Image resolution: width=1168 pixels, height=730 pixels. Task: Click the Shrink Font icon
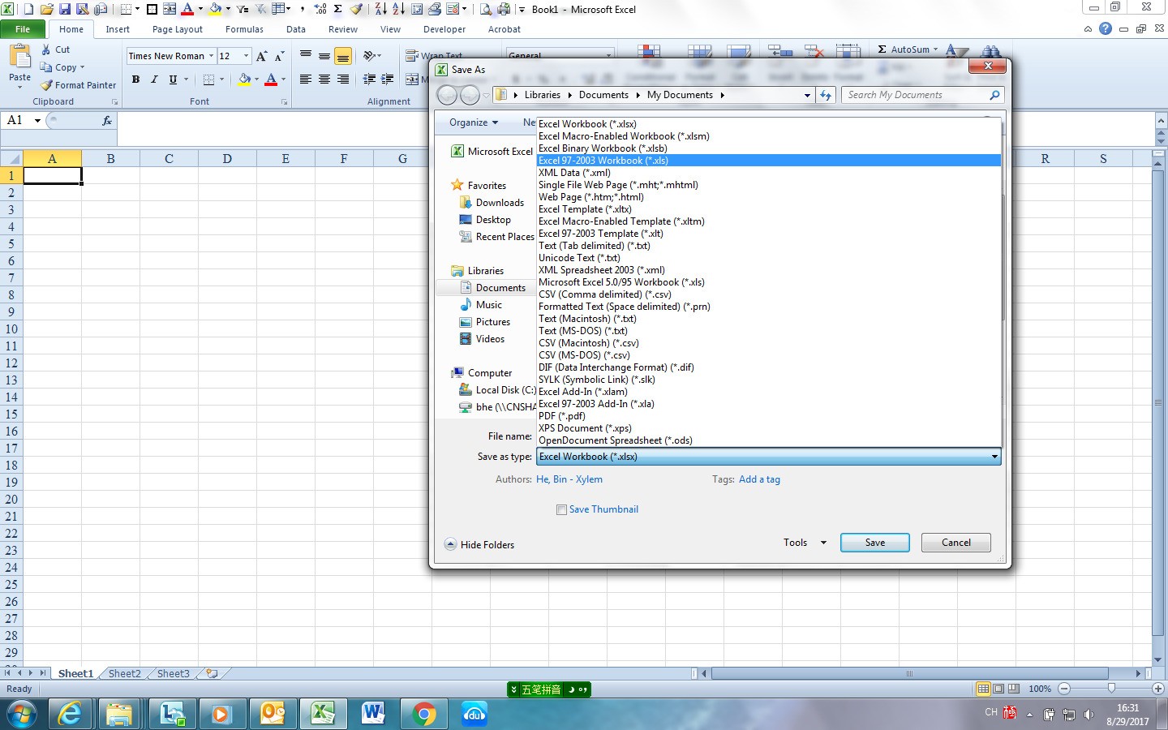pos(279,56)
